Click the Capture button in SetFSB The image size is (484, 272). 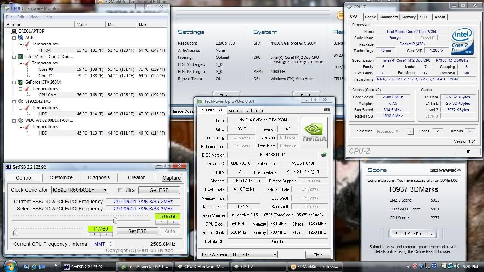click(171, 178)
